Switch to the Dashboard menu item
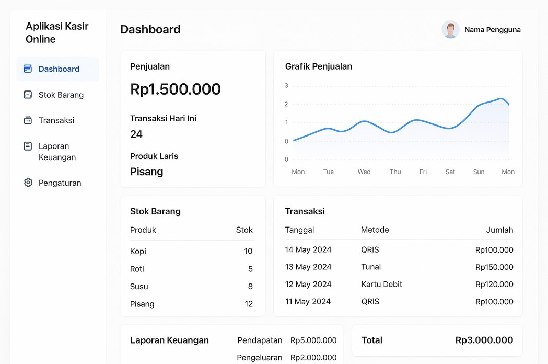Screen dimensions: 548x364 tap(59, 69)
